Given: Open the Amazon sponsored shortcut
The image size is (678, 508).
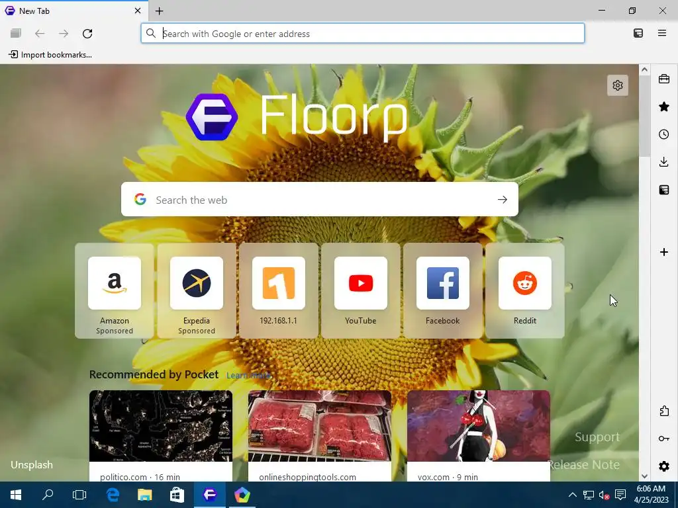Looking at the screenshot, I should click(115, 291).
